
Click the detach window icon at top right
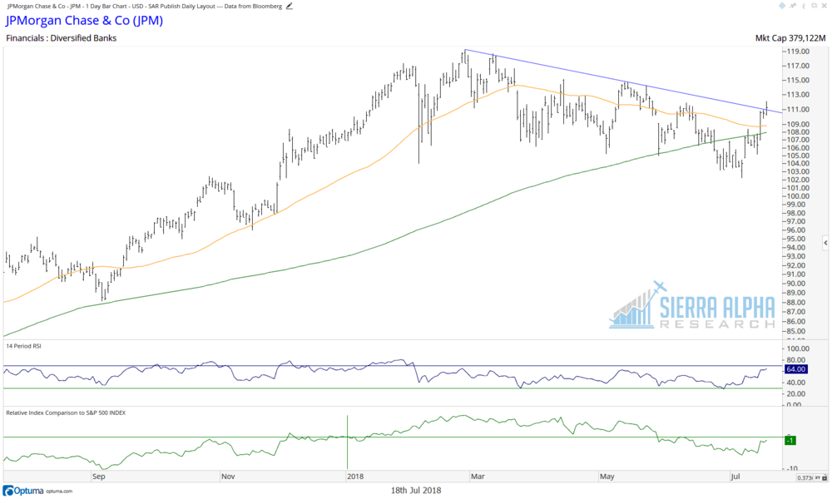point(814,5)
